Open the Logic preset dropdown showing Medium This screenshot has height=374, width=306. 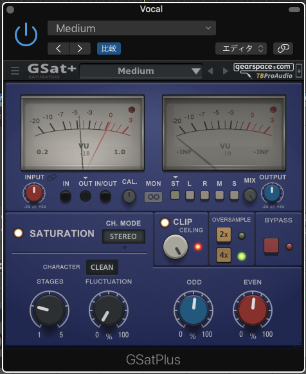(132, 28)
